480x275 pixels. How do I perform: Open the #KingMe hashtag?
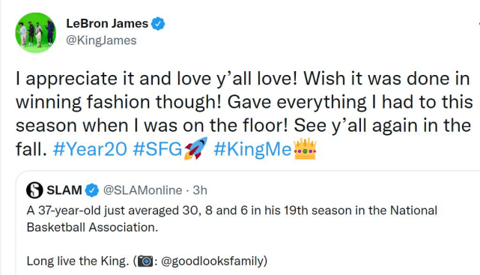point(252,149)
